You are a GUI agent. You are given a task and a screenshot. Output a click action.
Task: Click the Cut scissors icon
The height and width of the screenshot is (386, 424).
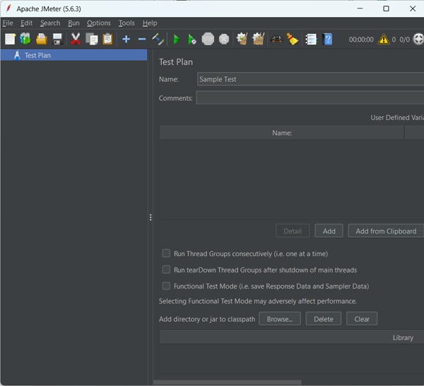tap(76, 40)
